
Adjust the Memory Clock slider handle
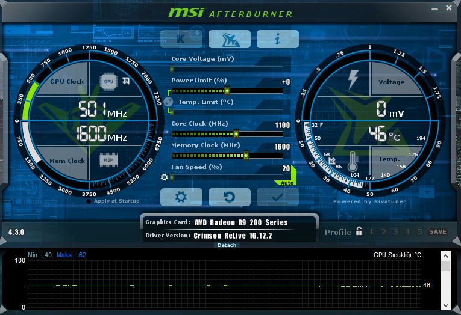click(x=246, y=156)
